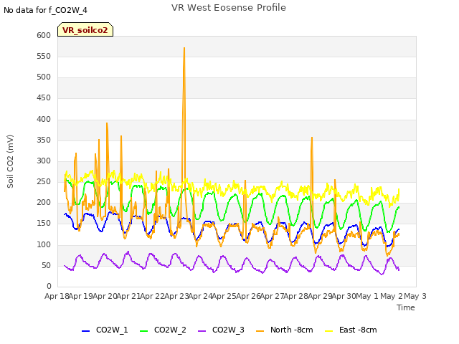
Task: Click the blue CO2W_1 legend swatch
Action: click(86, 331)
